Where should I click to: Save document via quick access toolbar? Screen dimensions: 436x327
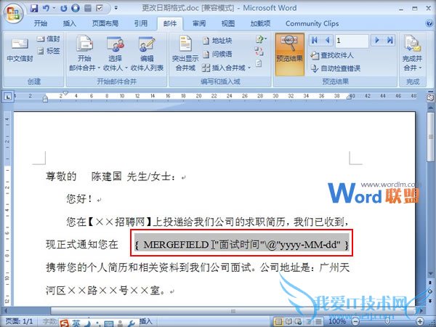(x=34, y=8)
